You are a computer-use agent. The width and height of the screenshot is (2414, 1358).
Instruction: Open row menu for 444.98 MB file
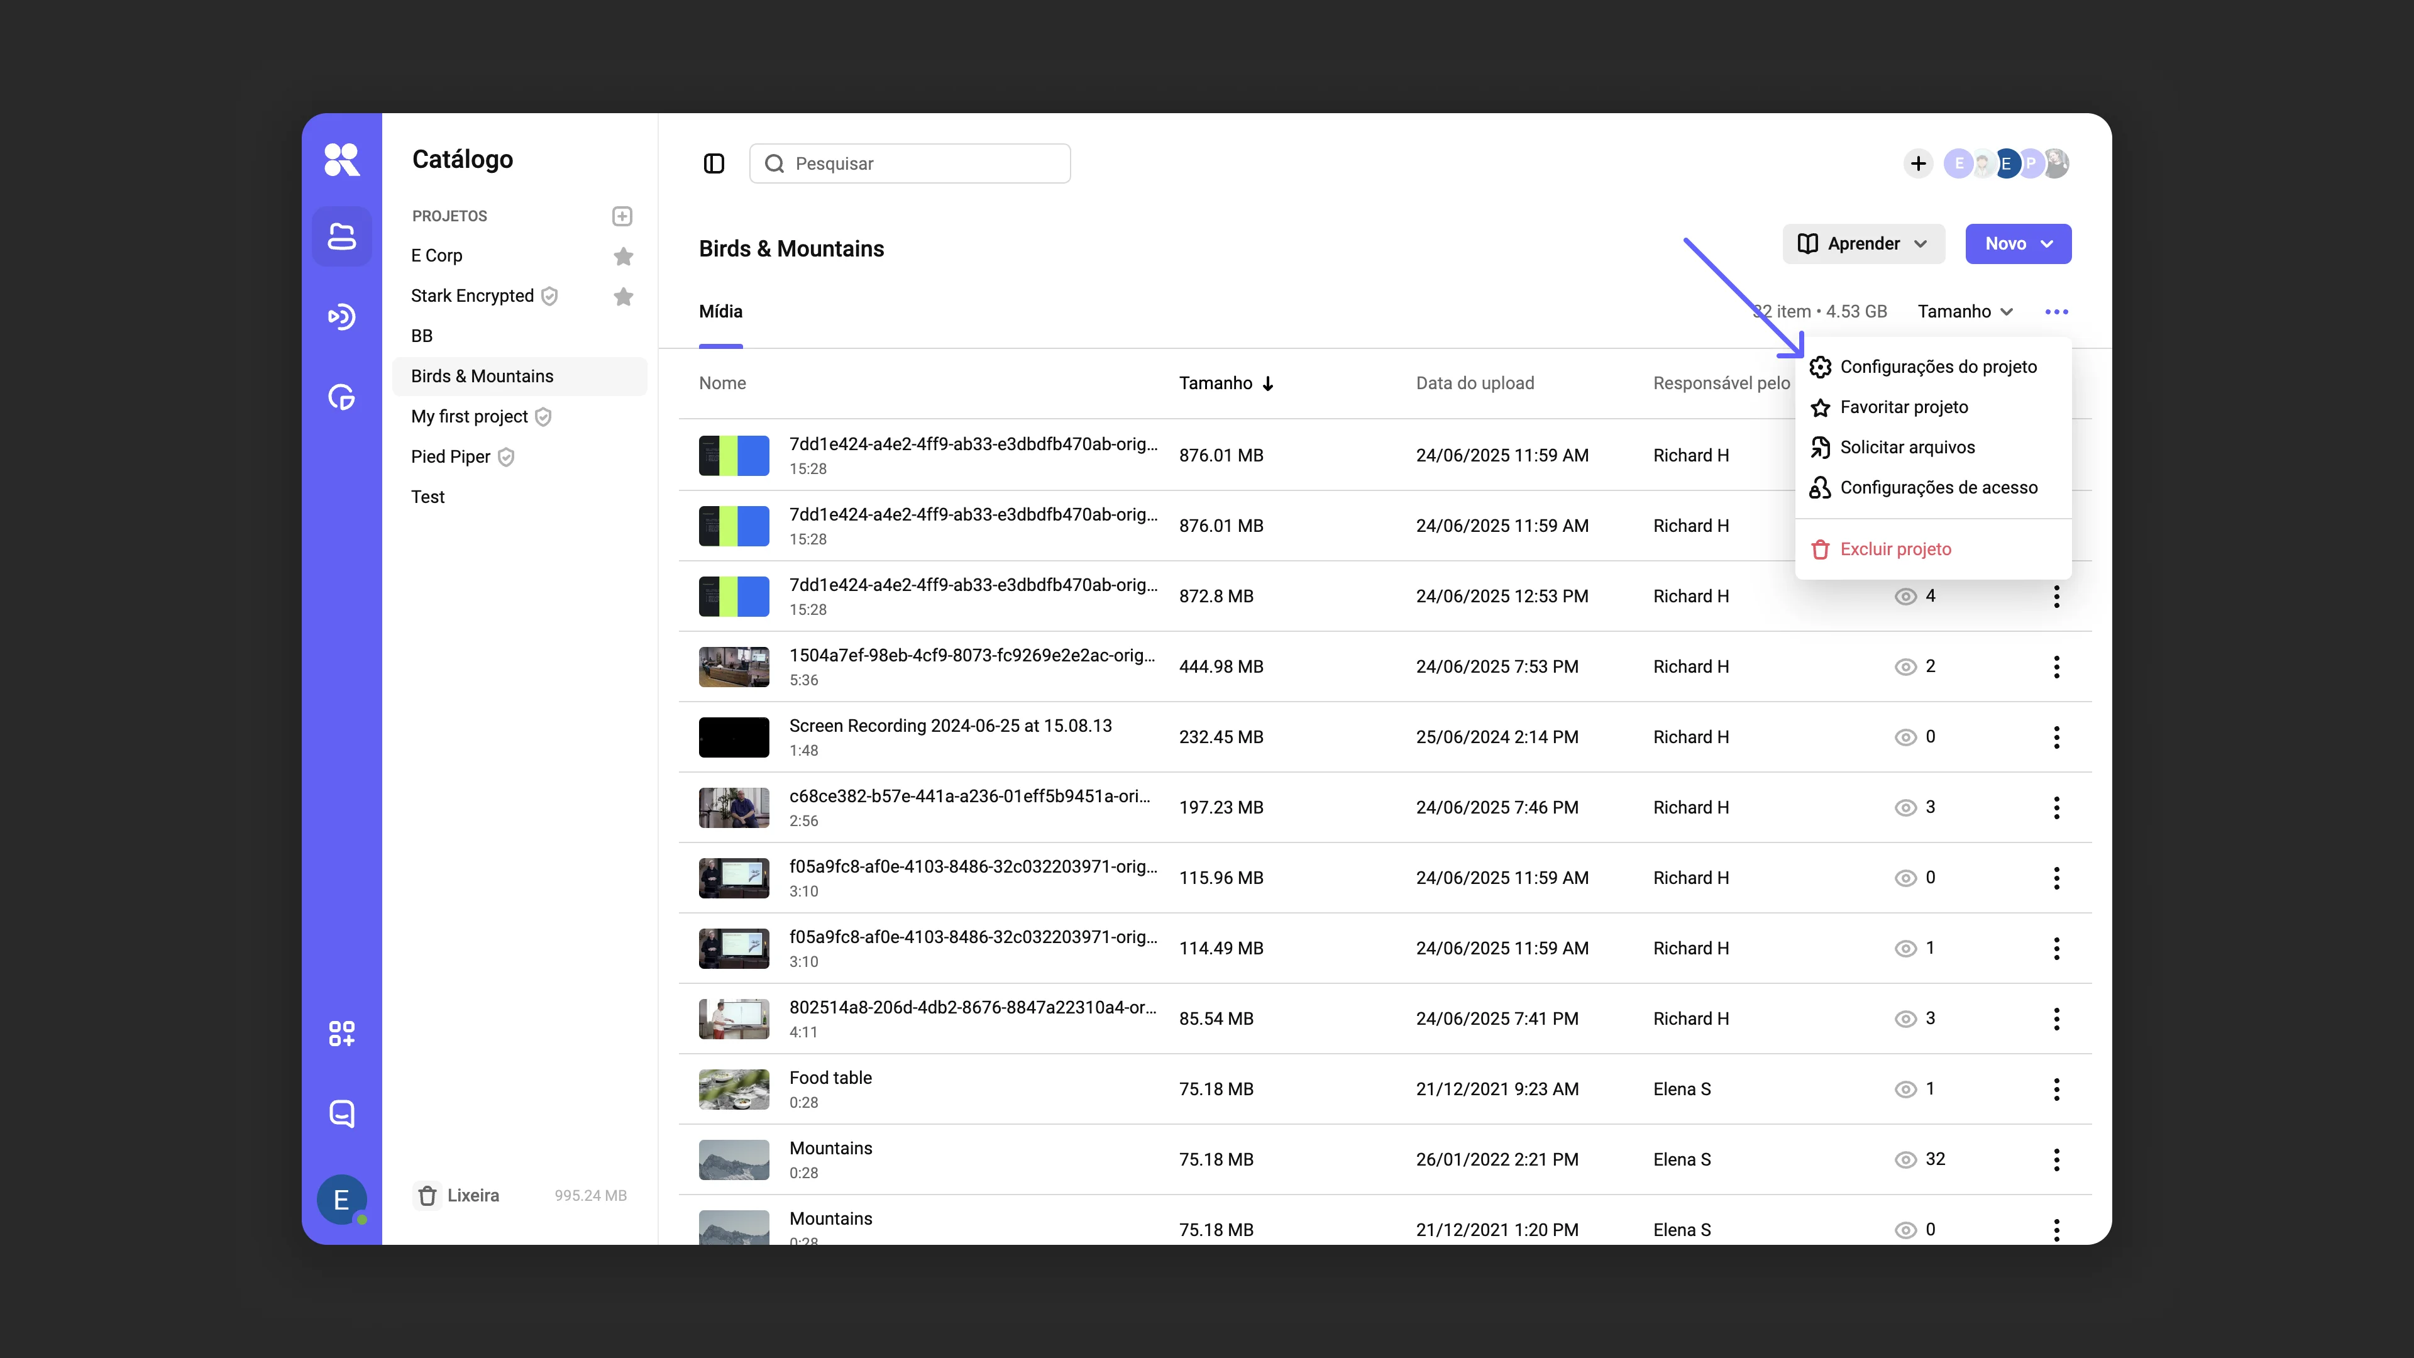pos(2056,667)
